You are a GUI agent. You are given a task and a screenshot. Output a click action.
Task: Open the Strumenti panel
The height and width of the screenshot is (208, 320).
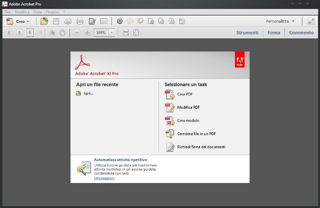tap(247, 32)
